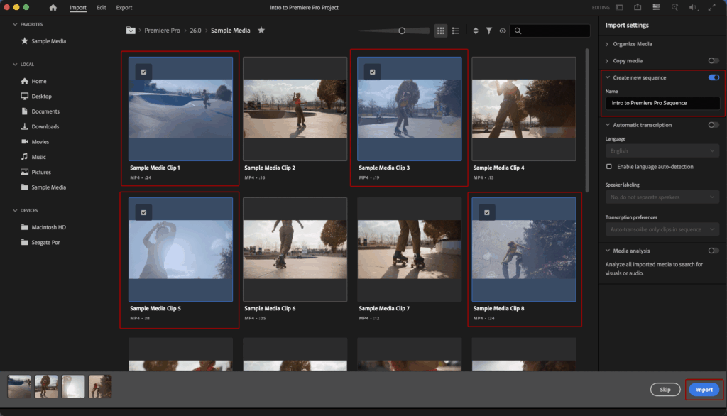Click the folder icon in the breadcrumb path
This screenshot has height=416, width=727.
(x=131, y=30)
